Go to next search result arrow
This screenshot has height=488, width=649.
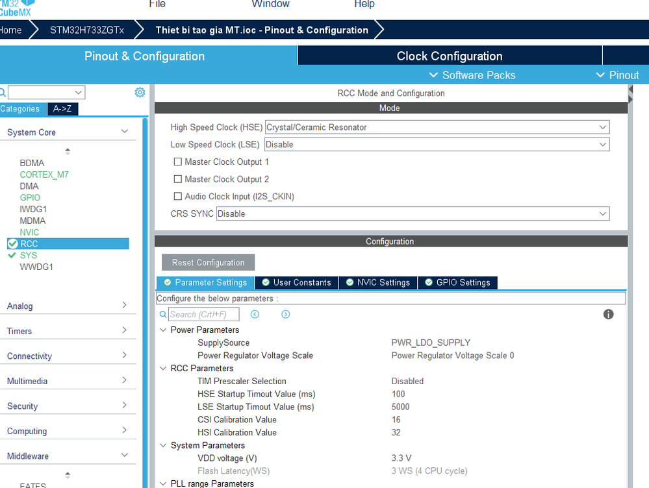click(286, 314)
